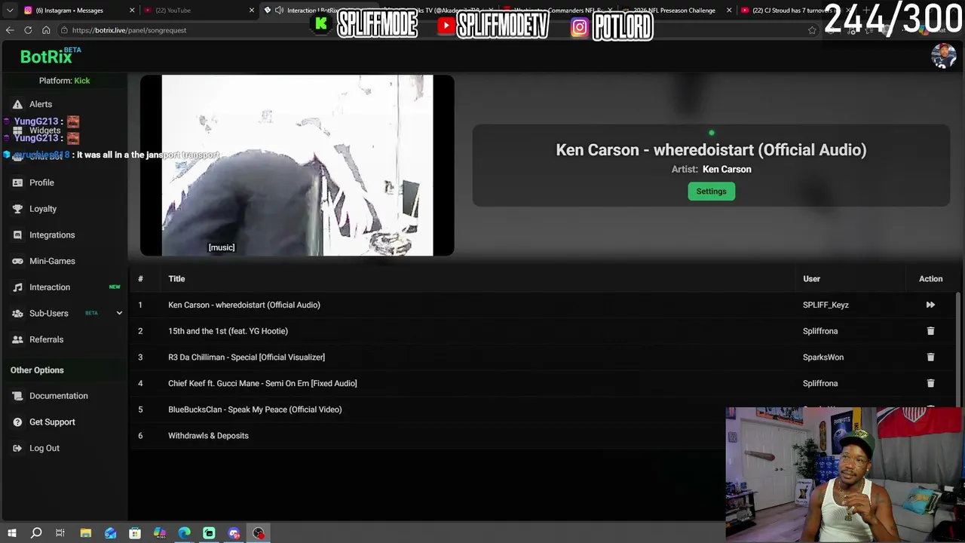Click the Log Out icon
Screen dimensions: 965x543
tap(17, 448)
